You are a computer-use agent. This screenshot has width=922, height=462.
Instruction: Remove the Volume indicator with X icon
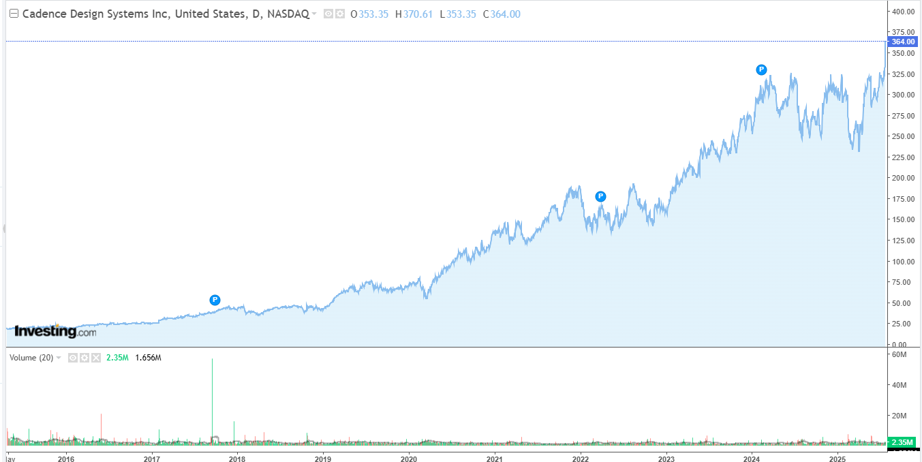(96, 358)
